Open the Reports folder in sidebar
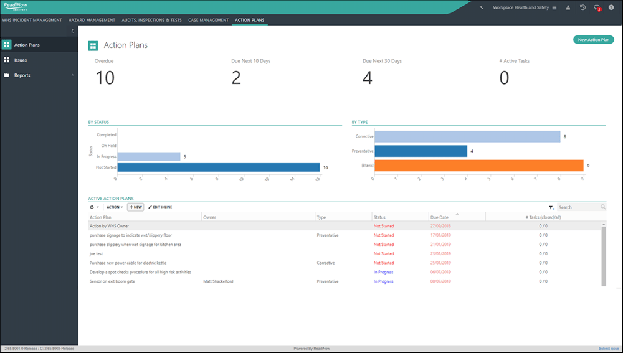The height and width of the screenshot is (353, 623). [x=39, y=75]
